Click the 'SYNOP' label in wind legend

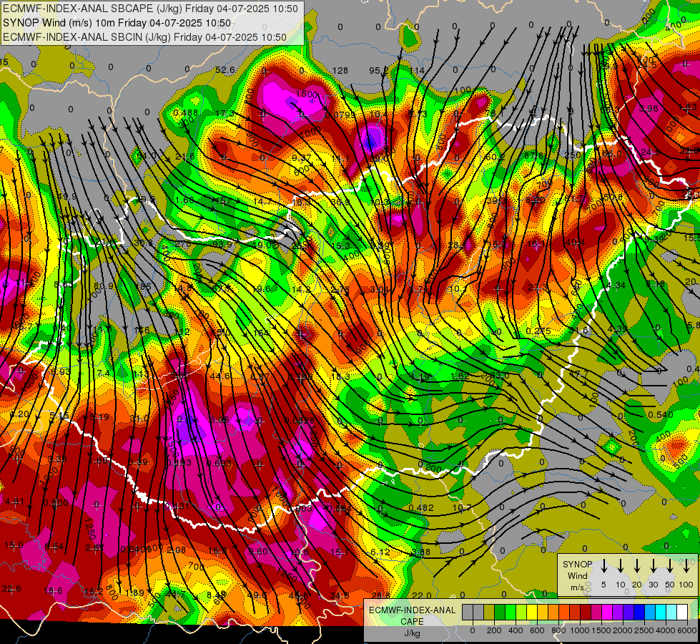pyautogui.click(x=578, y=564)
